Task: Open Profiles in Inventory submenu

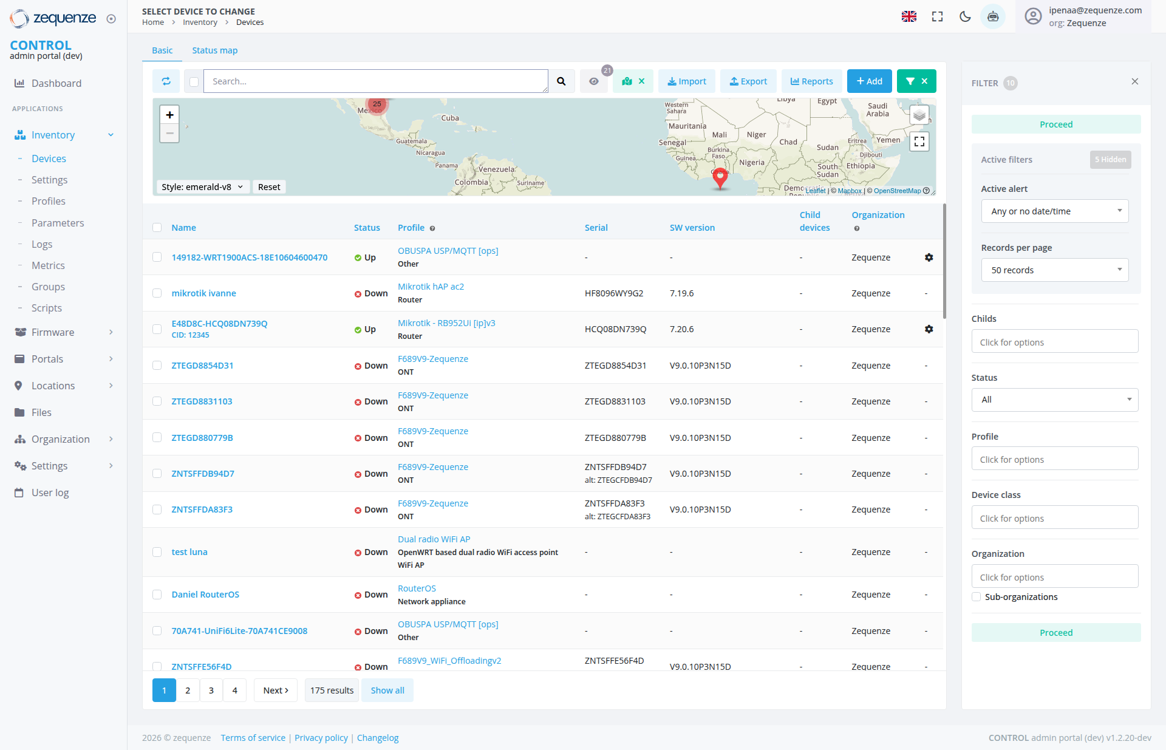Action: (48, 201)
